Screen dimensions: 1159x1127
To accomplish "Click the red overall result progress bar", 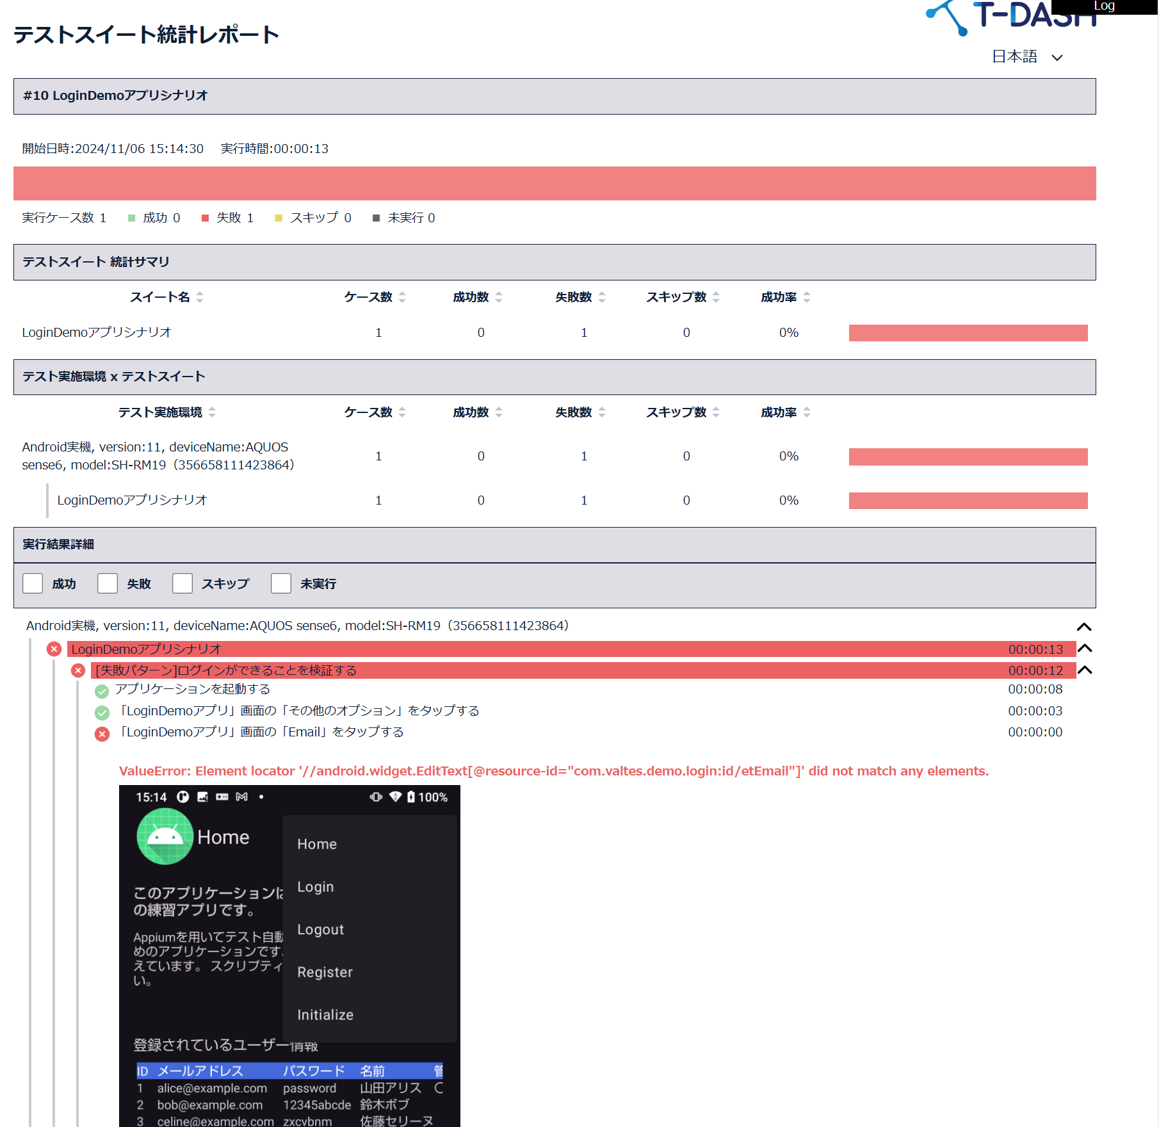I will click(555, 184).
